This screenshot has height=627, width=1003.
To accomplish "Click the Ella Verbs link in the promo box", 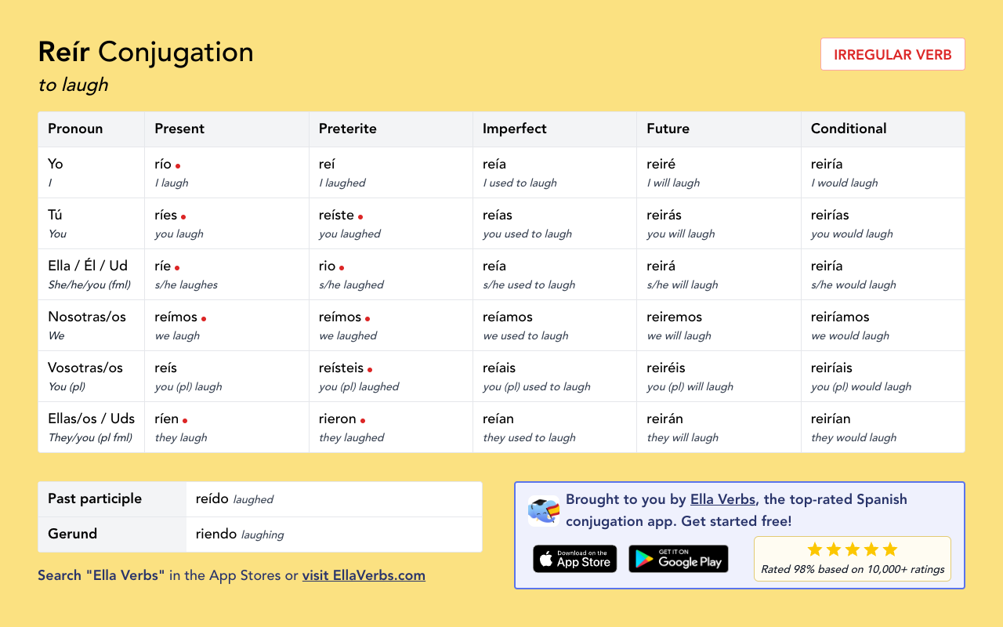I will click(722, 499).
